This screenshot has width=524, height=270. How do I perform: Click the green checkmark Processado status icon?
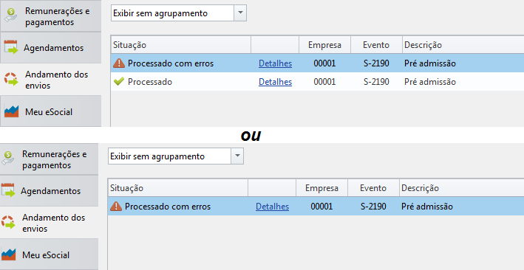[119, 81]
